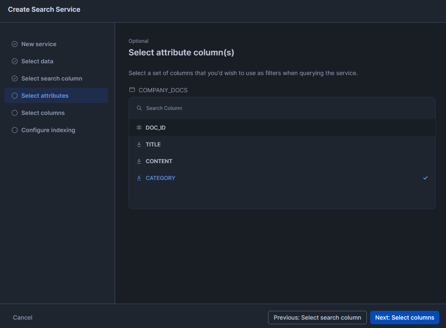
Task: Select the DOC_ID column as an attribute
Action: coord(155,128)
